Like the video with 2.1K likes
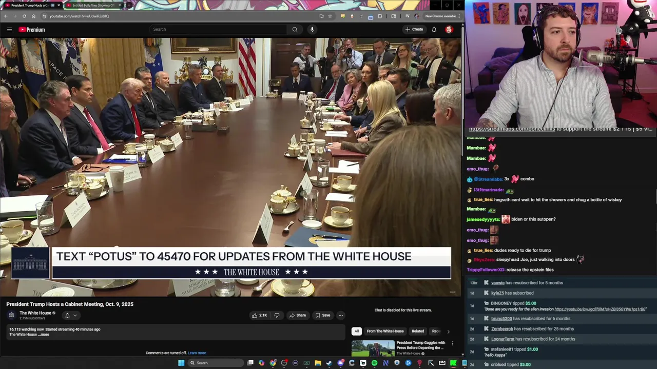 coord(260,315)
